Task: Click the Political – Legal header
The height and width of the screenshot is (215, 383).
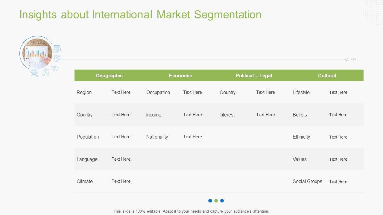Action: coord(254,76)
